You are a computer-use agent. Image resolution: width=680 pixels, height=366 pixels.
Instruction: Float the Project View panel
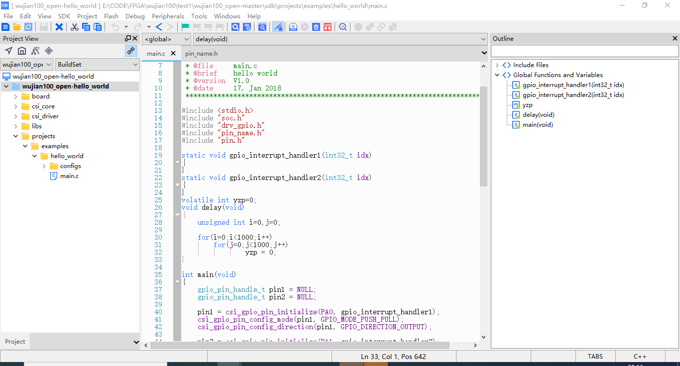(128, 38)
